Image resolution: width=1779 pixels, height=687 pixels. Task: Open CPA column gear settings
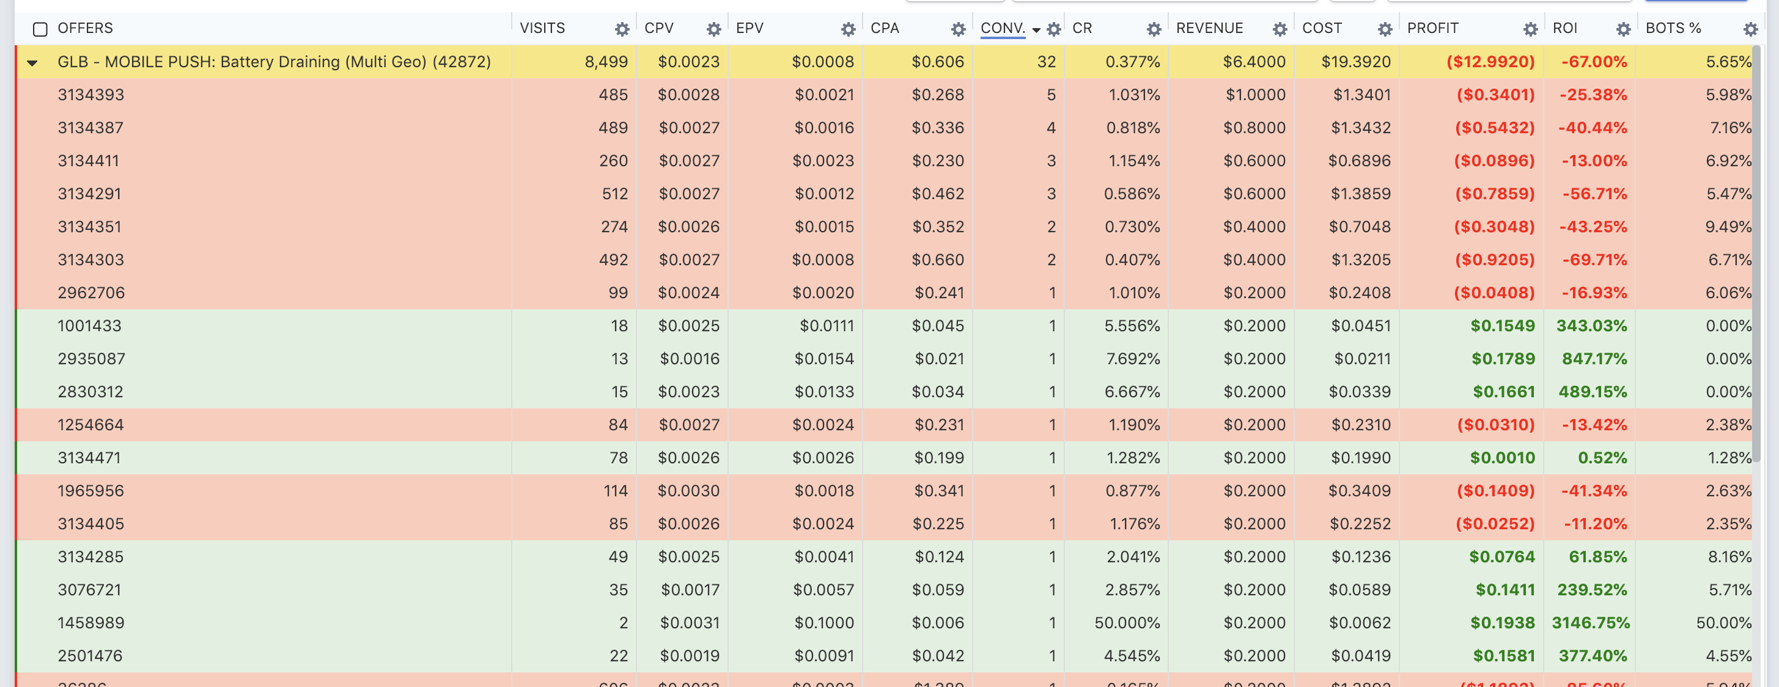pyautogui.click(x=958, y=29)
